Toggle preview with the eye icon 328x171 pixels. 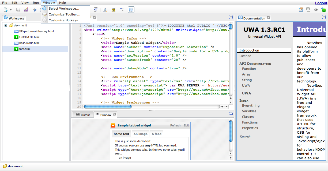tap(316, 10)
